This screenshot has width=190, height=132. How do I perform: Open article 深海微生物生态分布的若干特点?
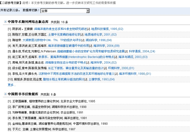click(65, 62)
